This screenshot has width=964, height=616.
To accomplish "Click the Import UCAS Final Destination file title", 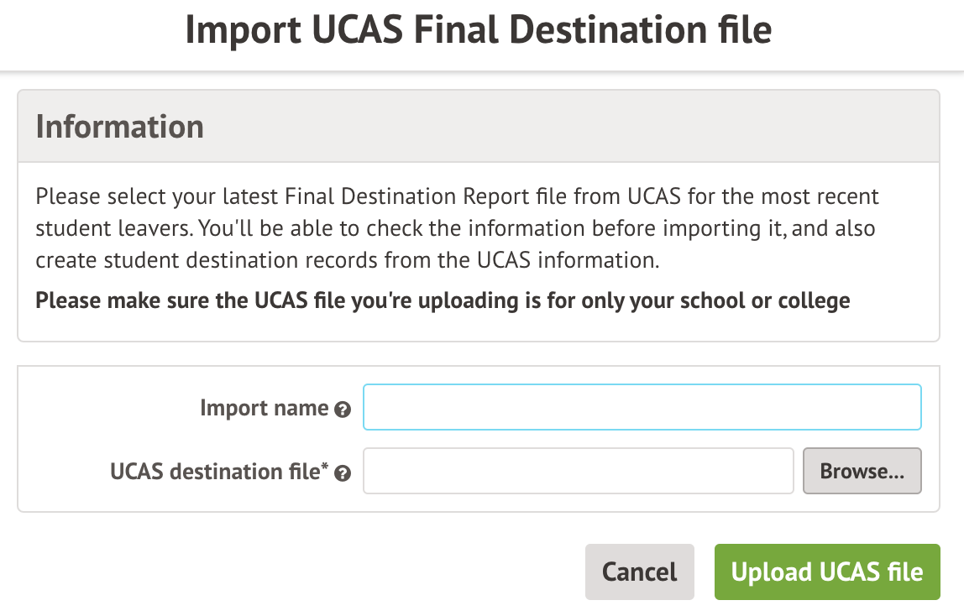I will (478, 30).
